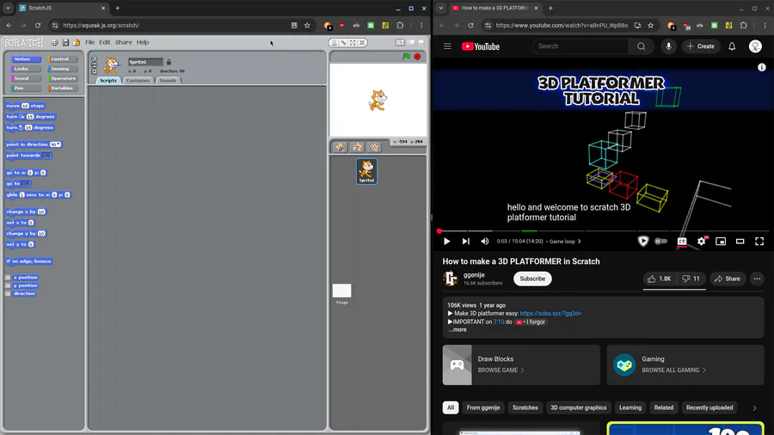
Task: Expand the Game loop chapter list
Action: [x=565, y=242]
